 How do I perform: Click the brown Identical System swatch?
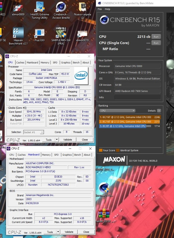(118, 150)
